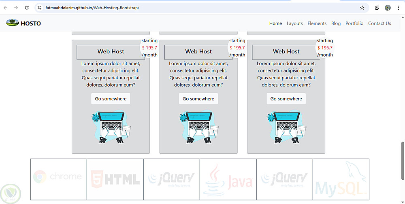The image size is (405, 204).
Task: Open the Chrome three-dot menu
Action: click(399, 8)
